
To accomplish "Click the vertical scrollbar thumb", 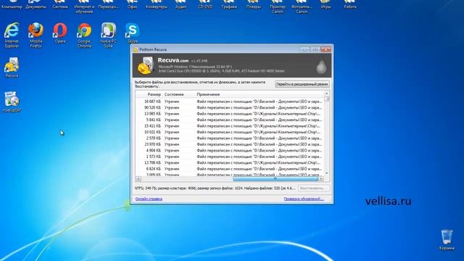I will tap(327, 99).
